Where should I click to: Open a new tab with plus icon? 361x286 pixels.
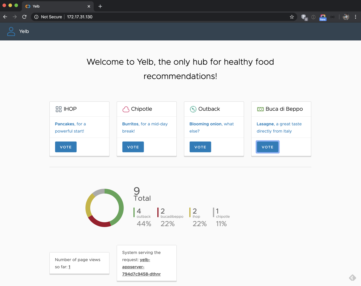pyautogui.click(x=100, y=6)
